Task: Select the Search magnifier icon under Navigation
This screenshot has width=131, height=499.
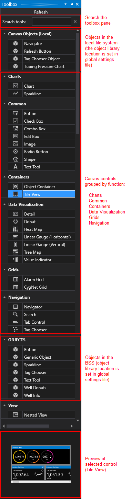Action: point(15,315)
